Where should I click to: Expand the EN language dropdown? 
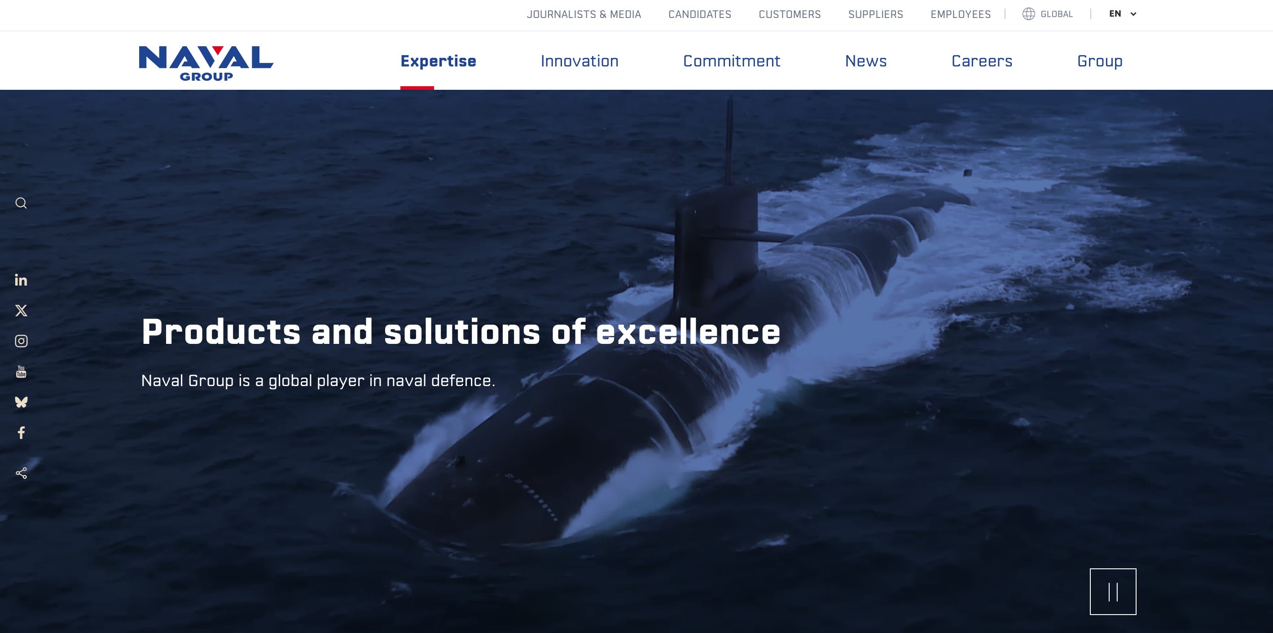tap(1122, 14)
